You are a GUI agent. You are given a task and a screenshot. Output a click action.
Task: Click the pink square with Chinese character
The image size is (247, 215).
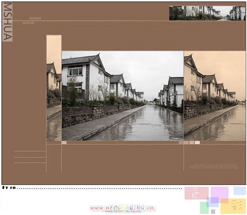(x=196, y=193)
